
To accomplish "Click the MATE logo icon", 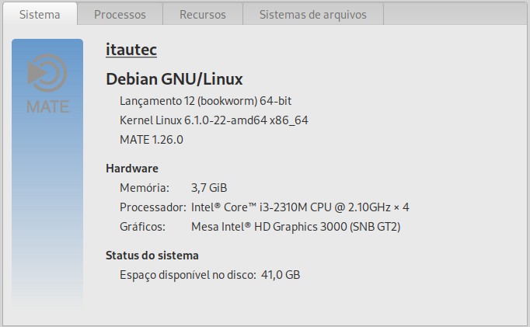I will click(47, 73).
